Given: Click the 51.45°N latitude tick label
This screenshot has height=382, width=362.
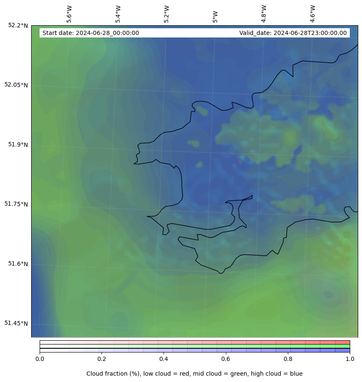Looking at the screenshot, I should coord(16,323).
